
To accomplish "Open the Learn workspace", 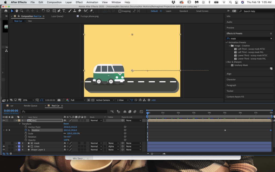I will pyautogui.click(x=168, y=11).
